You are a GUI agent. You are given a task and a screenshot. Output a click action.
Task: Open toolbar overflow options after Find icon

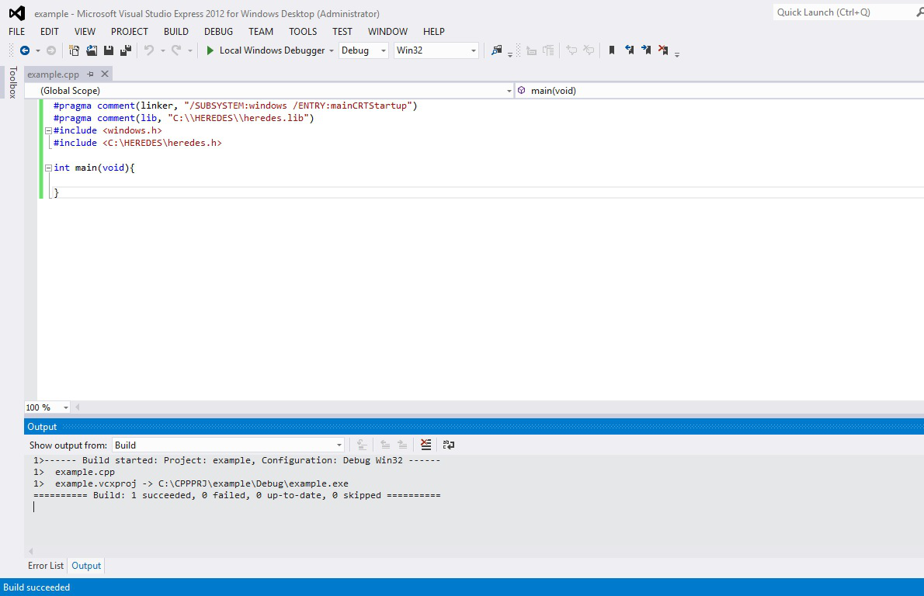509,54
